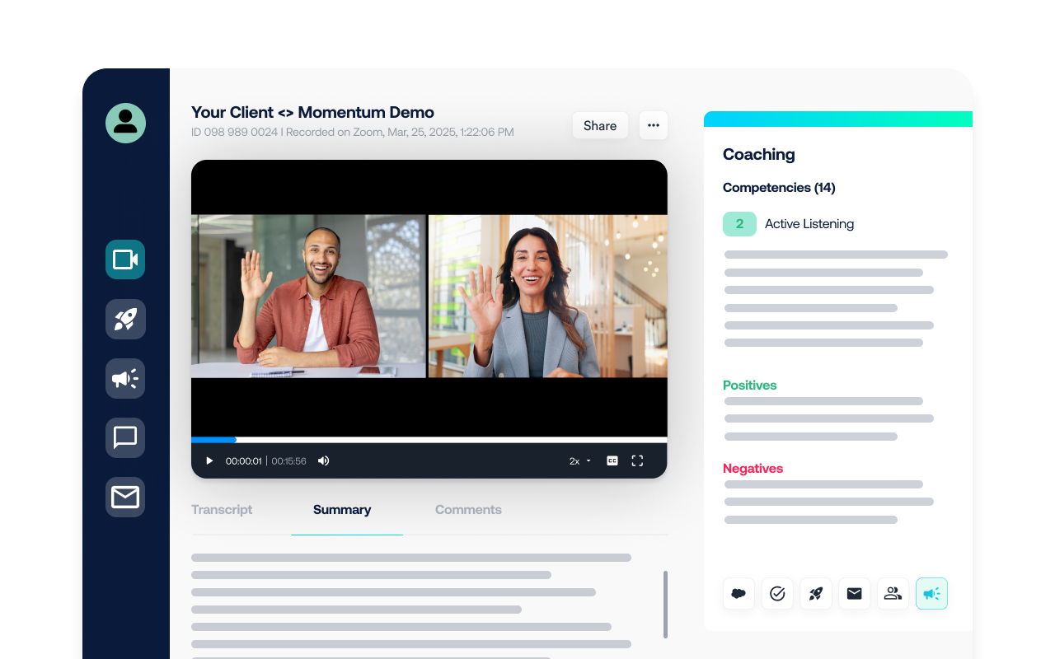Image resolution: width=1055 pixels, height=659 pixels.
Task: Click the man's video feed thumbnail
Action: 308,297
